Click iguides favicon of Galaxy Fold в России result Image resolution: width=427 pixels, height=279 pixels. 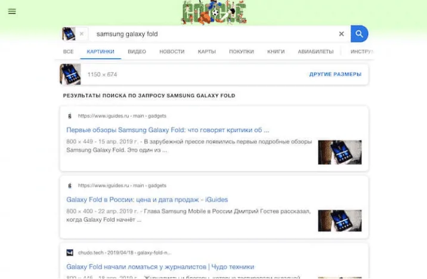[x=70, y=185]
